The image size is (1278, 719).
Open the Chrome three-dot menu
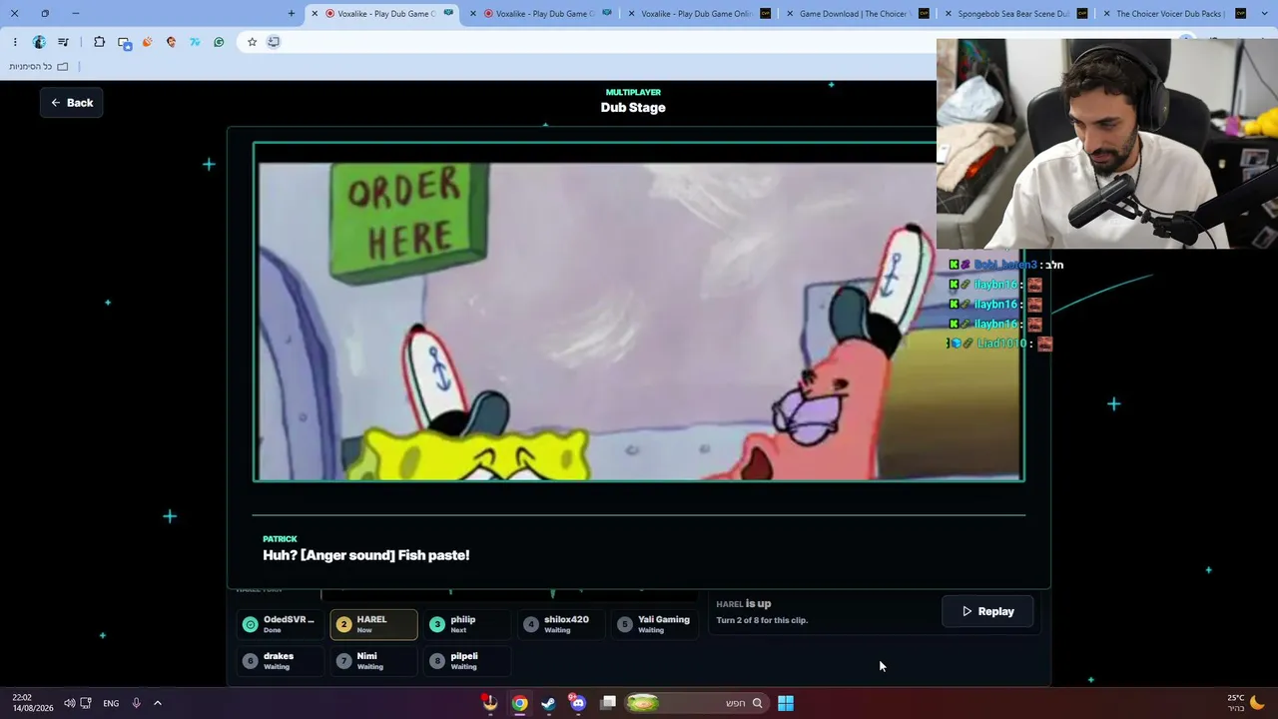(x=15, y=42)
